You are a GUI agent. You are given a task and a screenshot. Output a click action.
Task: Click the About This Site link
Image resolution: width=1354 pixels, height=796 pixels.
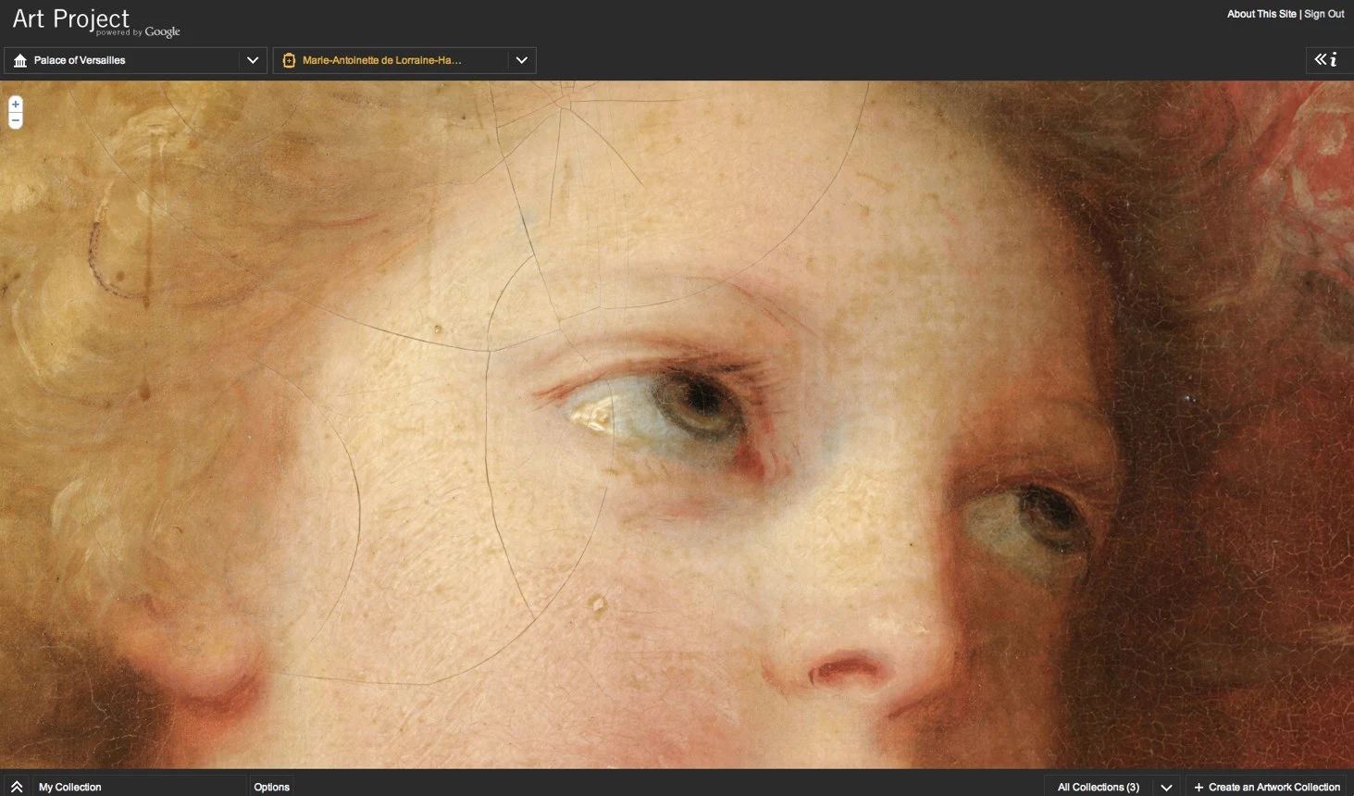(1261, 14)
